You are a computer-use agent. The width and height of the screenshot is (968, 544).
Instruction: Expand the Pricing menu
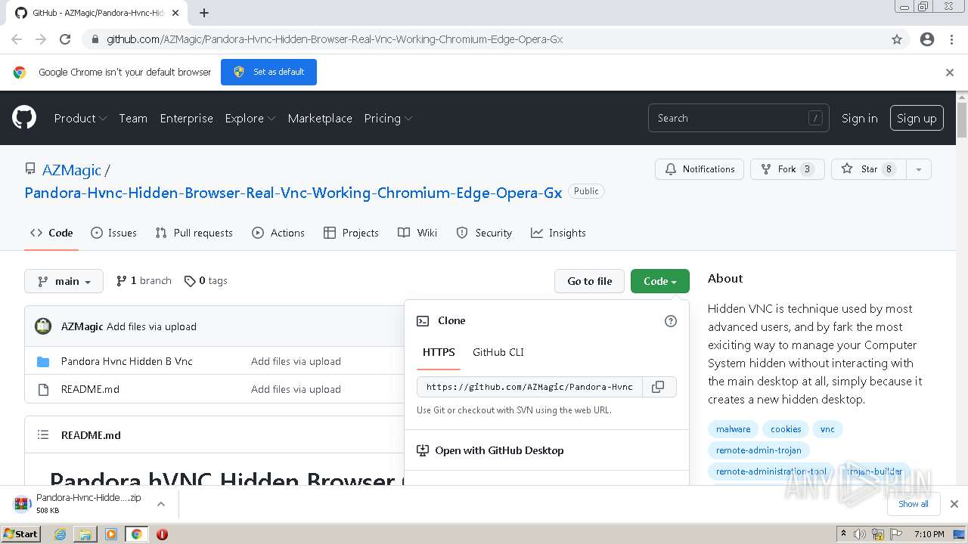pyautogui.click(x=388, y=119)
